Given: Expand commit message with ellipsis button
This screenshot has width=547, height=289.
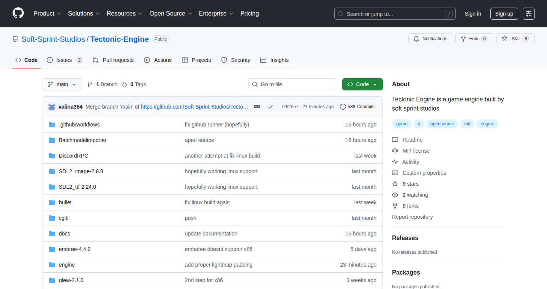Looking at the screenshot, I should point(257,107).
